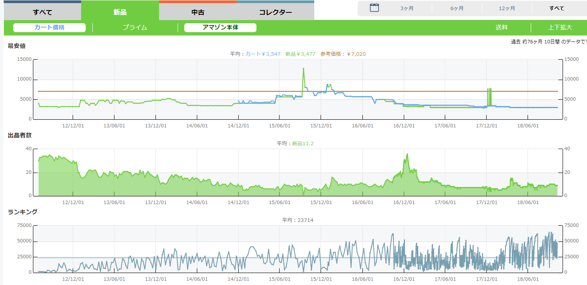Image resolution: width=587 pixels, height=285 pixels.
Task: Open the 中古 tab
Action: (x=197, y=12)
